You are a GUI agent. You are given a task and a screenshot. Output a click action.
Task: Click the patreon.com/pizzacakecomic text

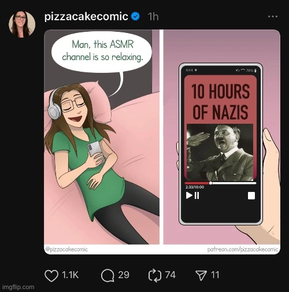pyautogui.click(x=243, y=249)
